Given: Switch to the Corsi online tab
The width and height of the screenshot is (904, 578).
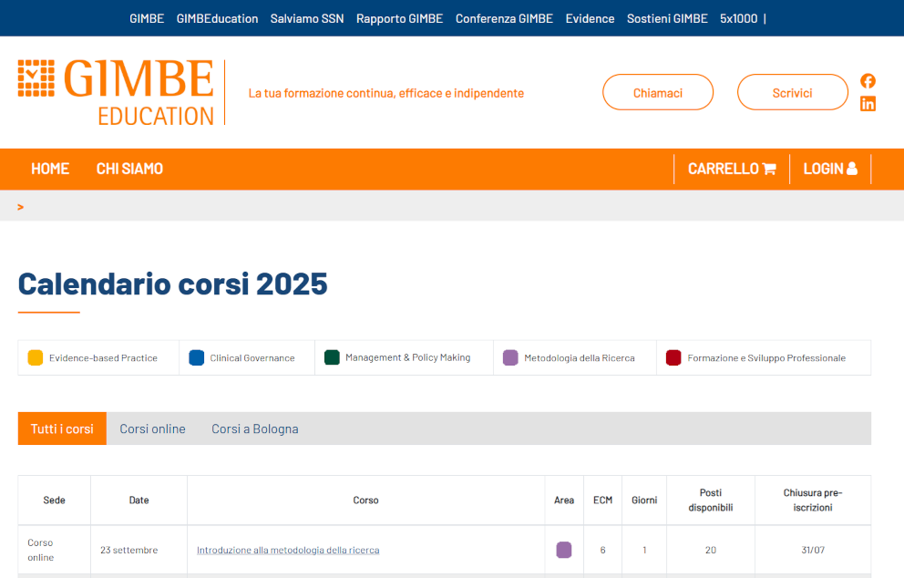Looking at the screenshot, I should (x=153, y=428).
